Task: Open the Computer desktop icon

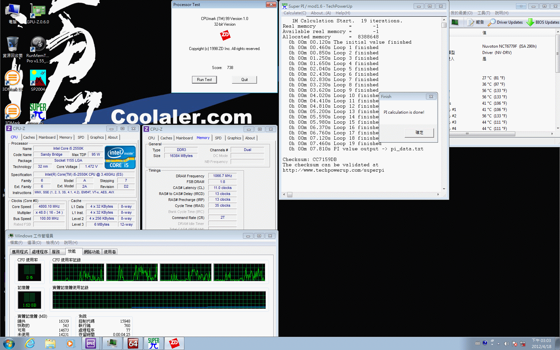Action: point(13,13)
